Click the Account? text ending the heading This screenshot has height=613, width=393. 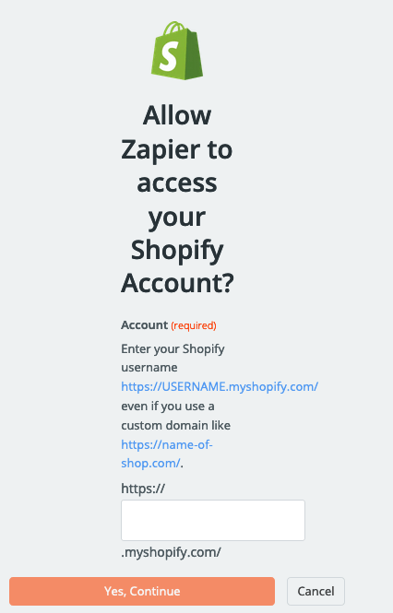(177, 283)
